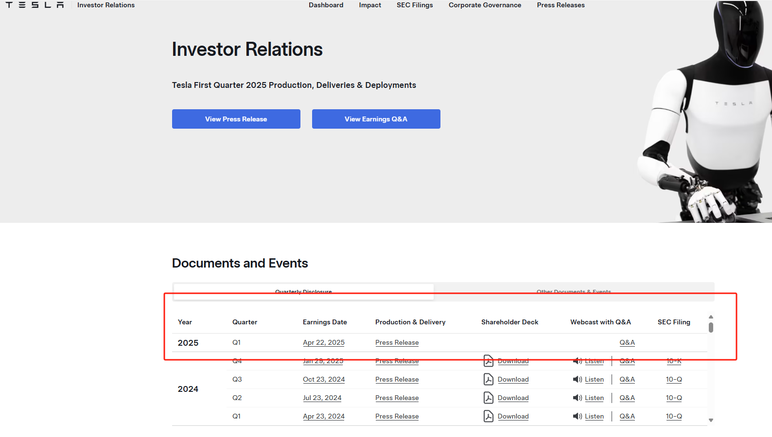This screenshot has width=772, height=437.
Task: Click the 2024 year cell
Action: 188,389
